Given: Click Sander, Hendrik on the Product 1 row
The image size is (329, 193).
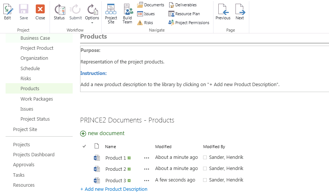Looking at the screenshot, I should 226,157.
